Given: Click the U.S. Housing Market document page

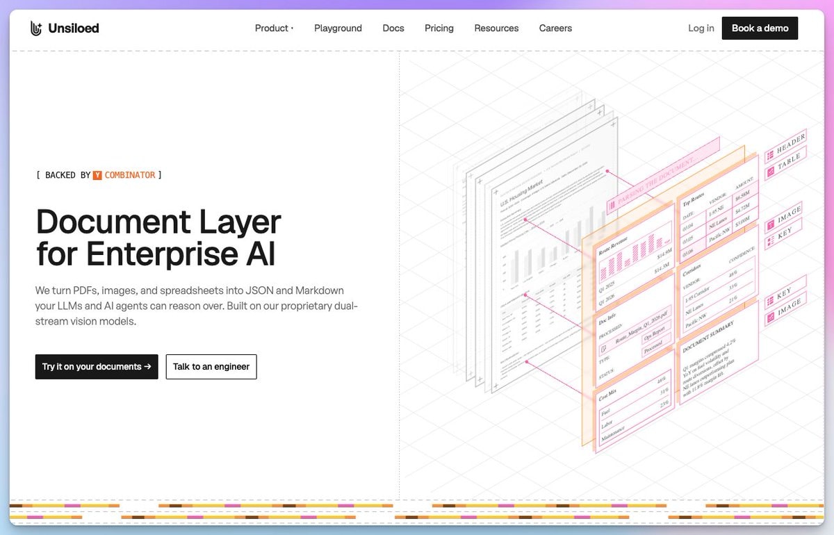Looking at the screenshot, I should point(554,254).
